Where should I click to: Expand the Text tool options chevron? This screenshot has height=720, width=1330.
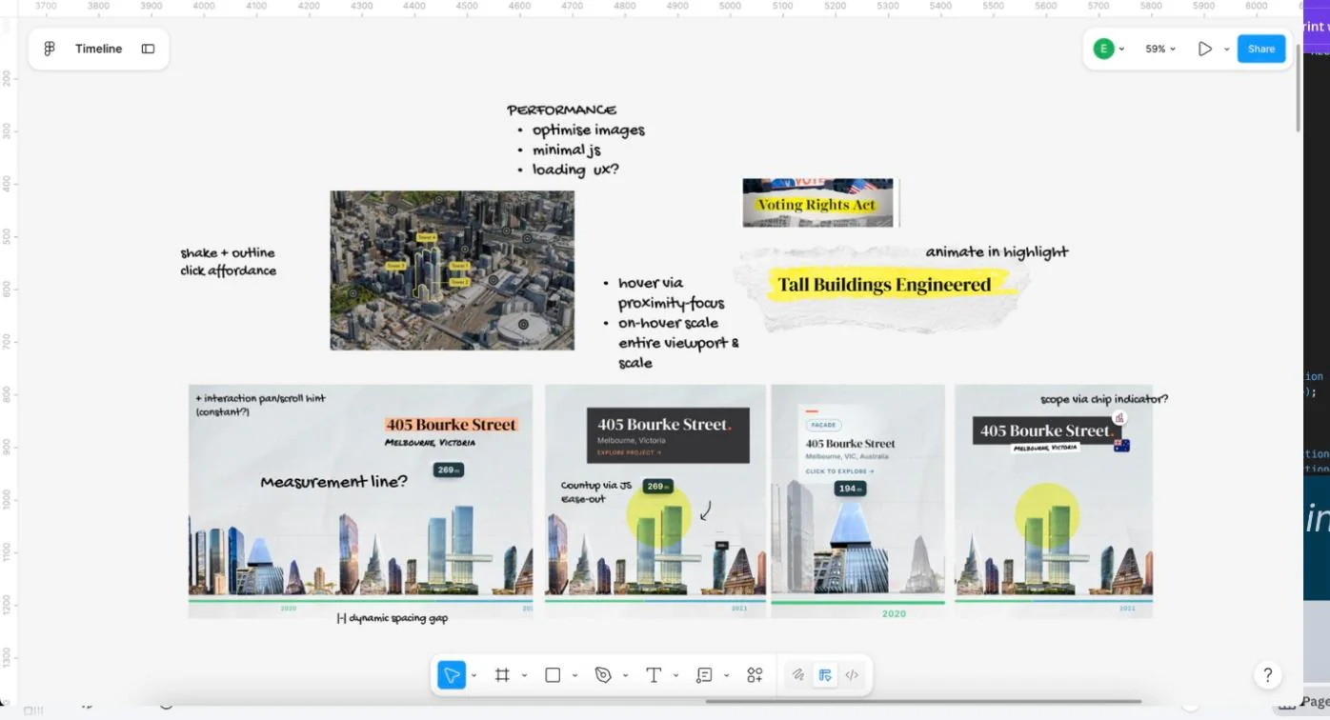pos(675,675)
